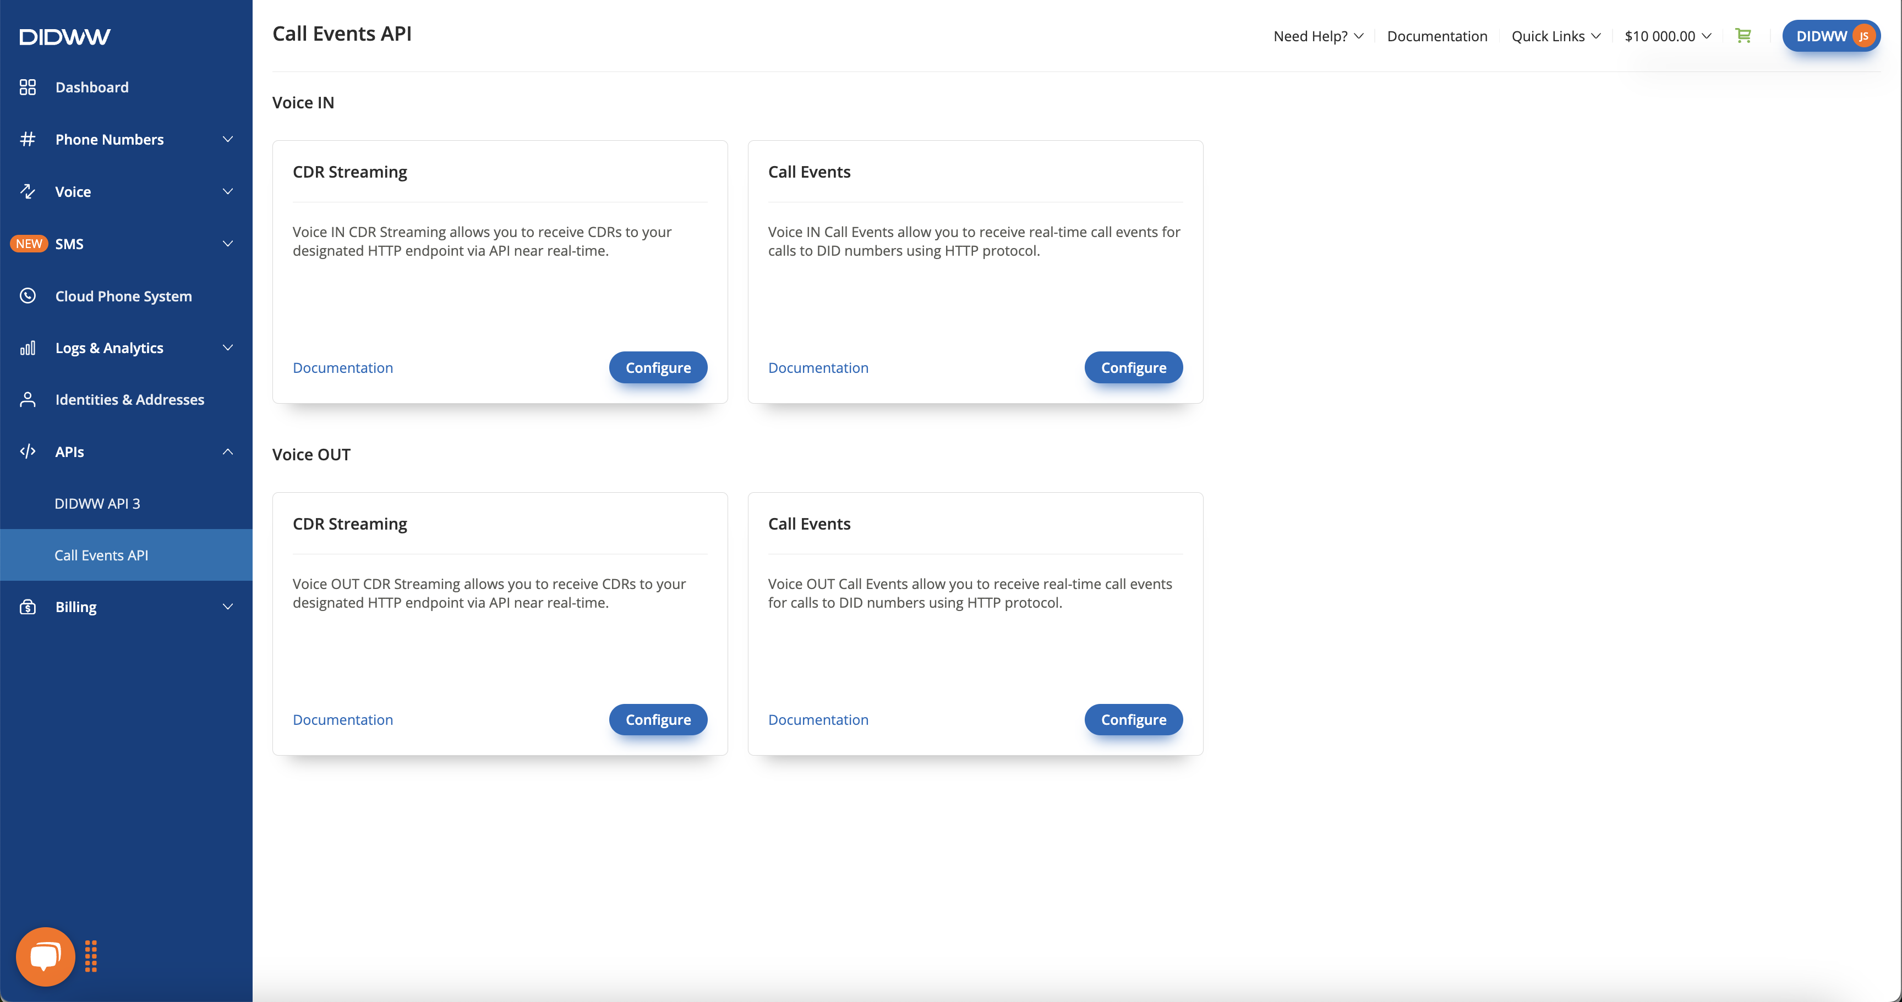Open the Logs & Analytics menu label
Image resolution: width=1902 pixels, height=1002 pixels.
[110, 348]
